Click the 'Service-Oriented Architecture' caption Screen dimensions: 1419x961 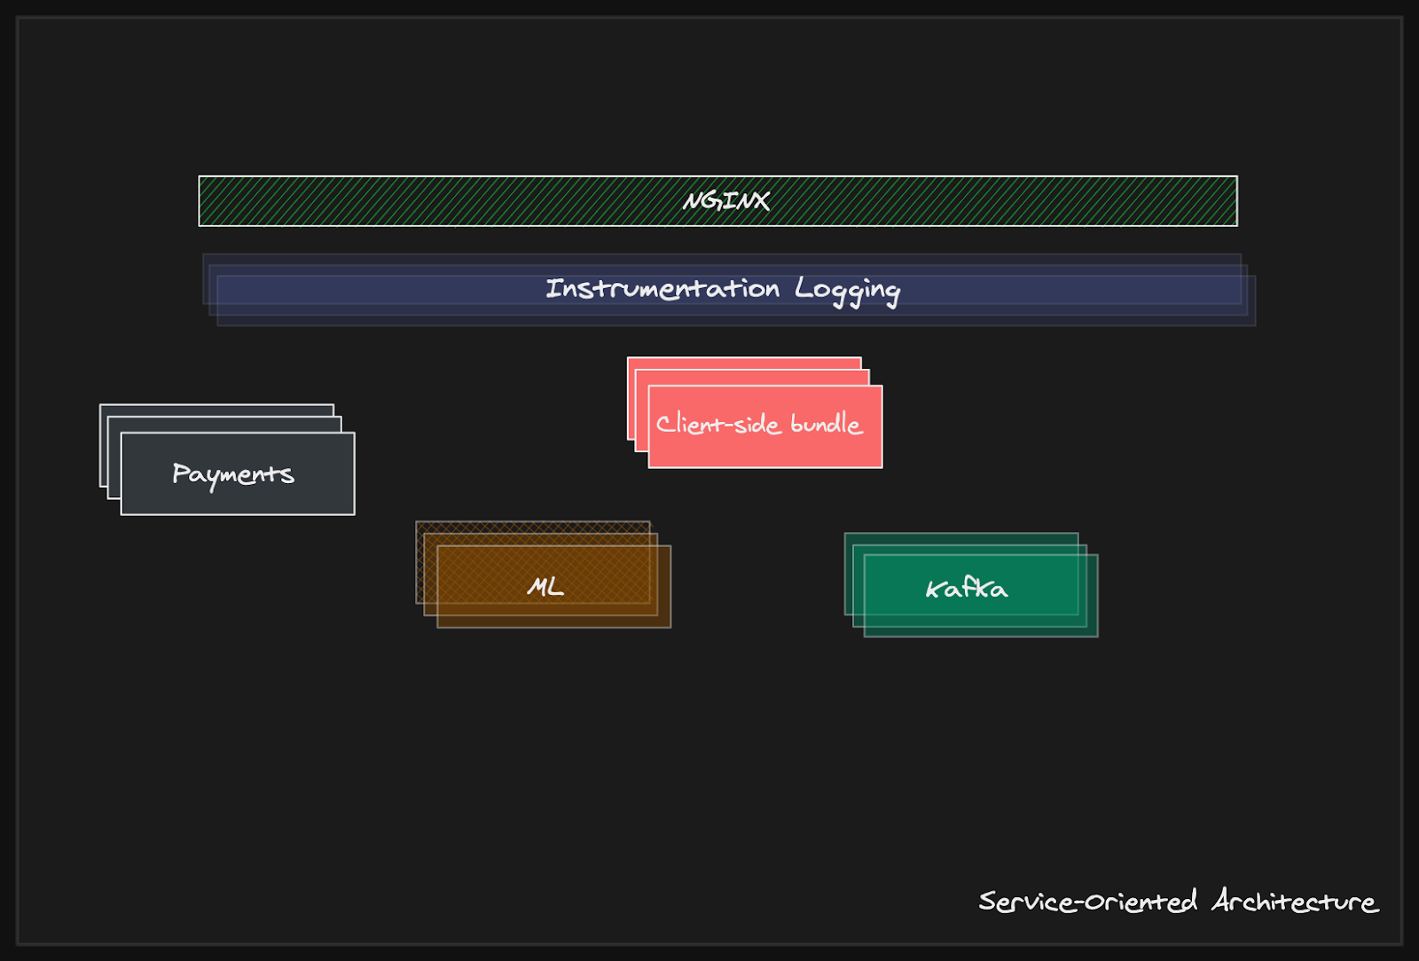[1178, 901]
